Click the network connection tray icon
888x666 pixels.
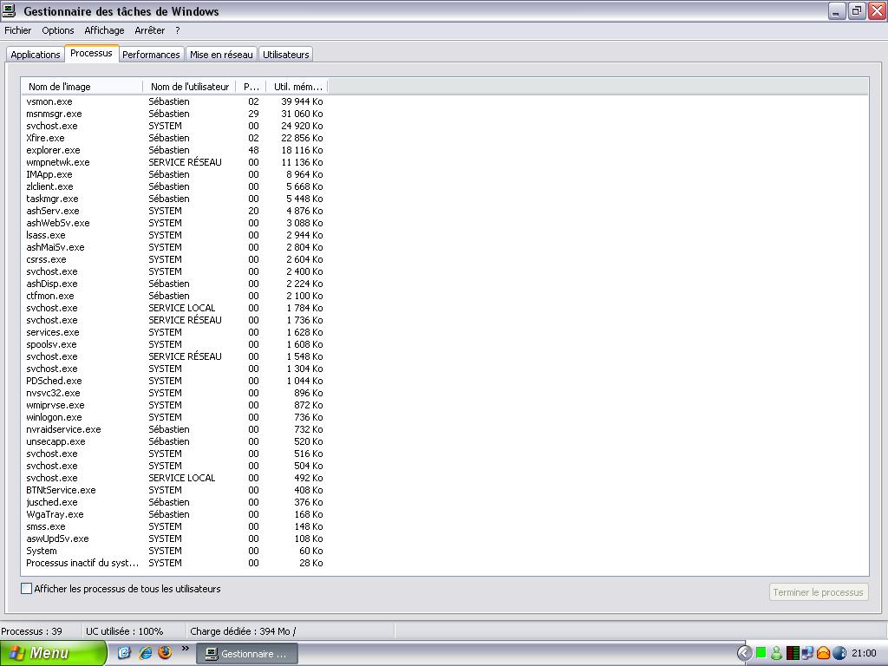point(807,653)
